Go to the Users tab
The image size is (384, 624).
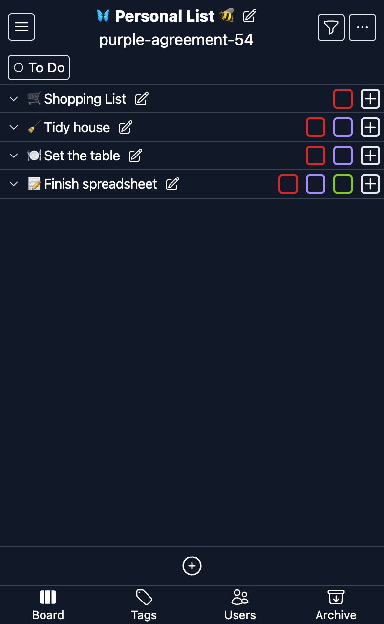point(240,604)
